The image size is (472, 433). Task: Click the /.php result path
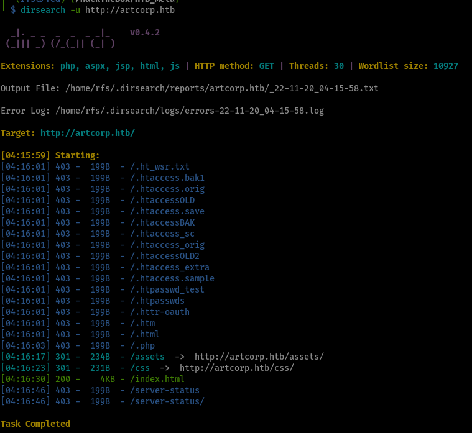tap(142, 345)
